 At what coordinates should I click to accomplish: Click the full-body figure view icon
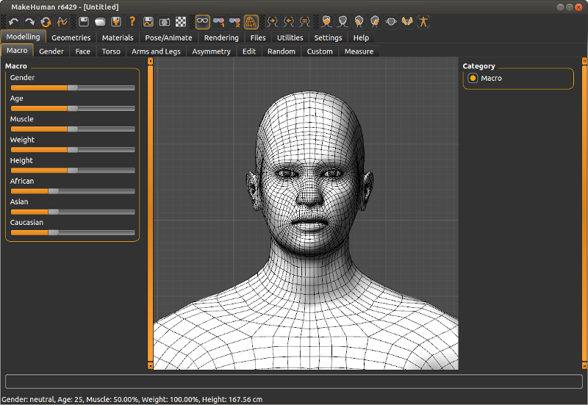[x=423, y=21]
